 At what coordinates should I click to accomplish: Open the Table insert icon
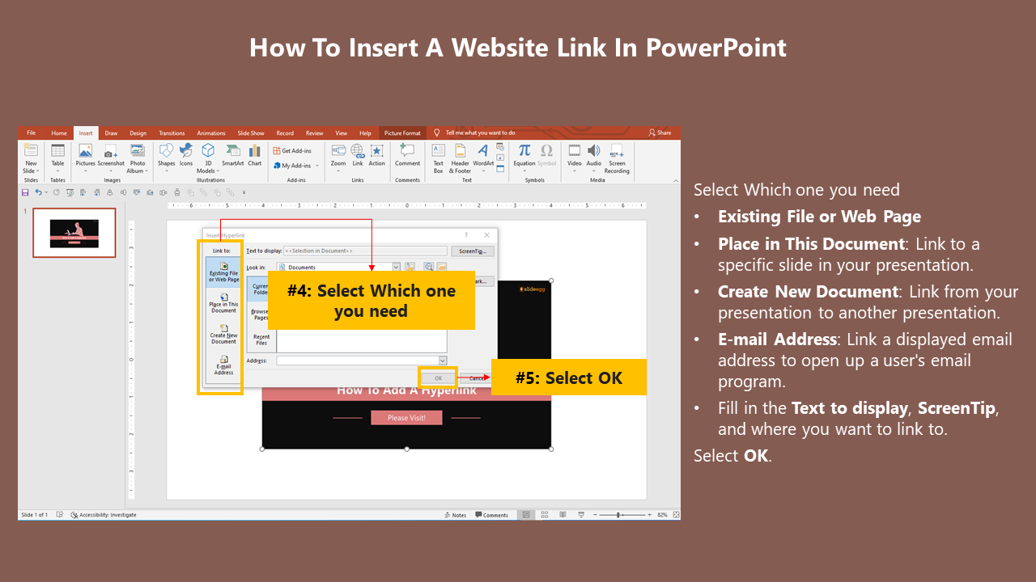click(x=57, y=150)
